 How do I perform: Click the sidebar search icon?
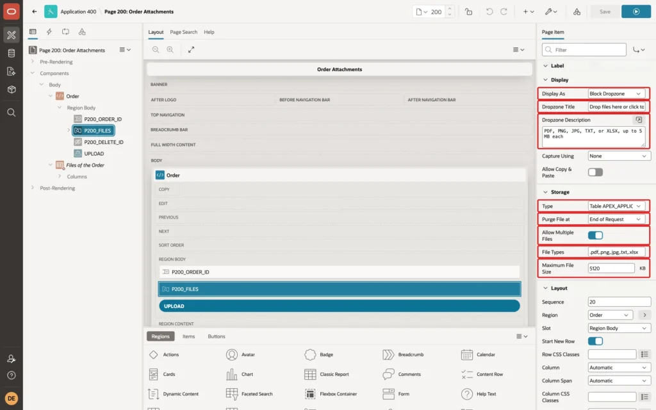click(12, 113)
